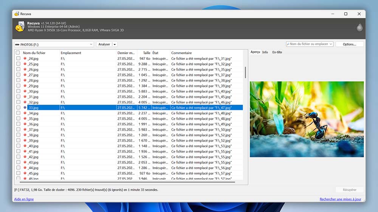
Task: Click the drive icon beside PHOTOS (F:)
Action: click(x=17, y=45)
